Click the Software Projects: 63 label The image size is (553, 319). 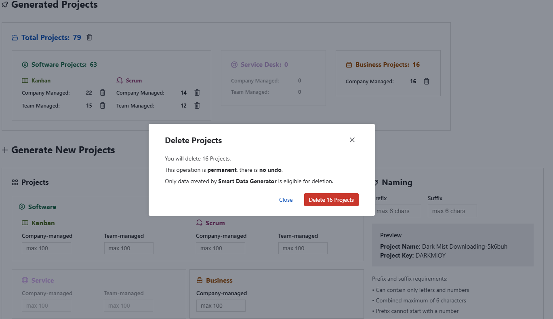click(64, 65)
